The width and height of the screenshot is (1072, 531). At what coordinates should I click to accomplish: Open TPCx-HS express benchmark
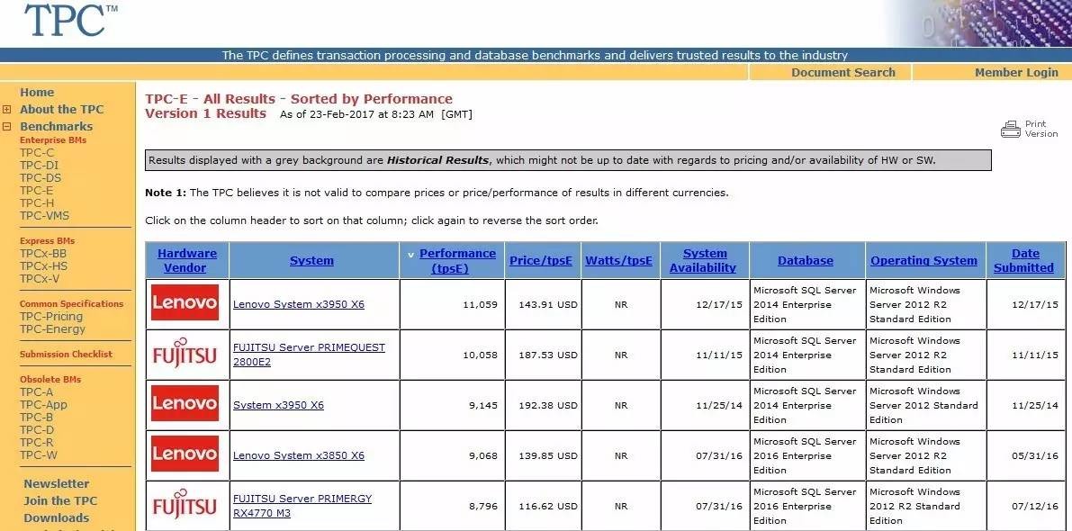(43, 265)
